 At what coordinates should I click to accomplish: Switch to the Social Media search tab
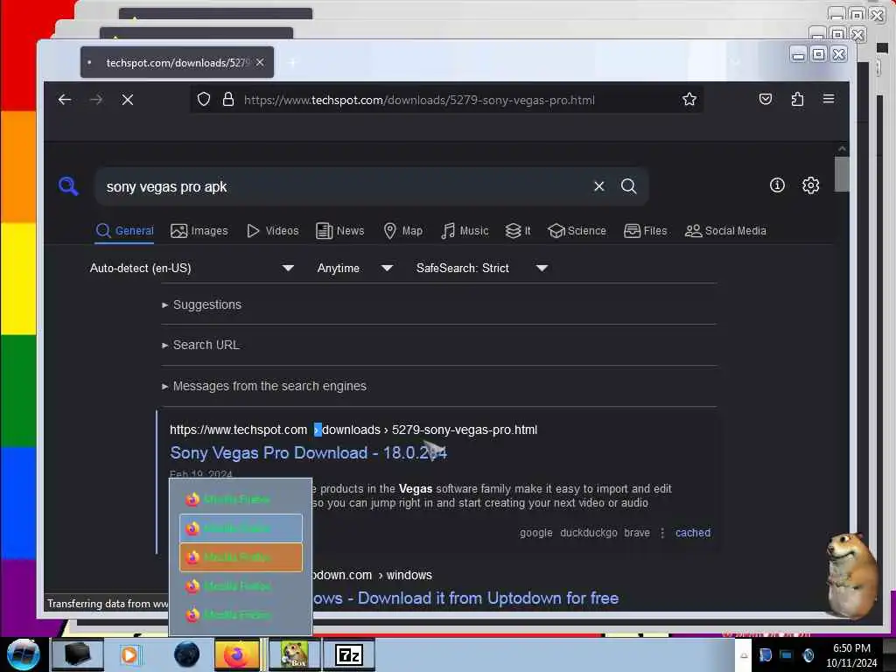pos(725,230)
